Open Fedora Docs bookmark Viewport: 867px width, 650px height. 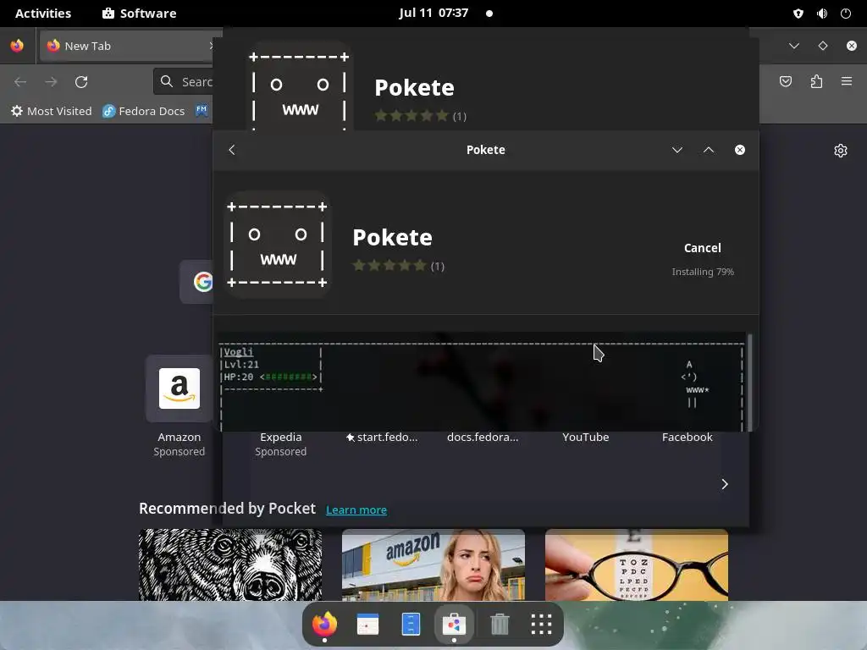[144, 111]
